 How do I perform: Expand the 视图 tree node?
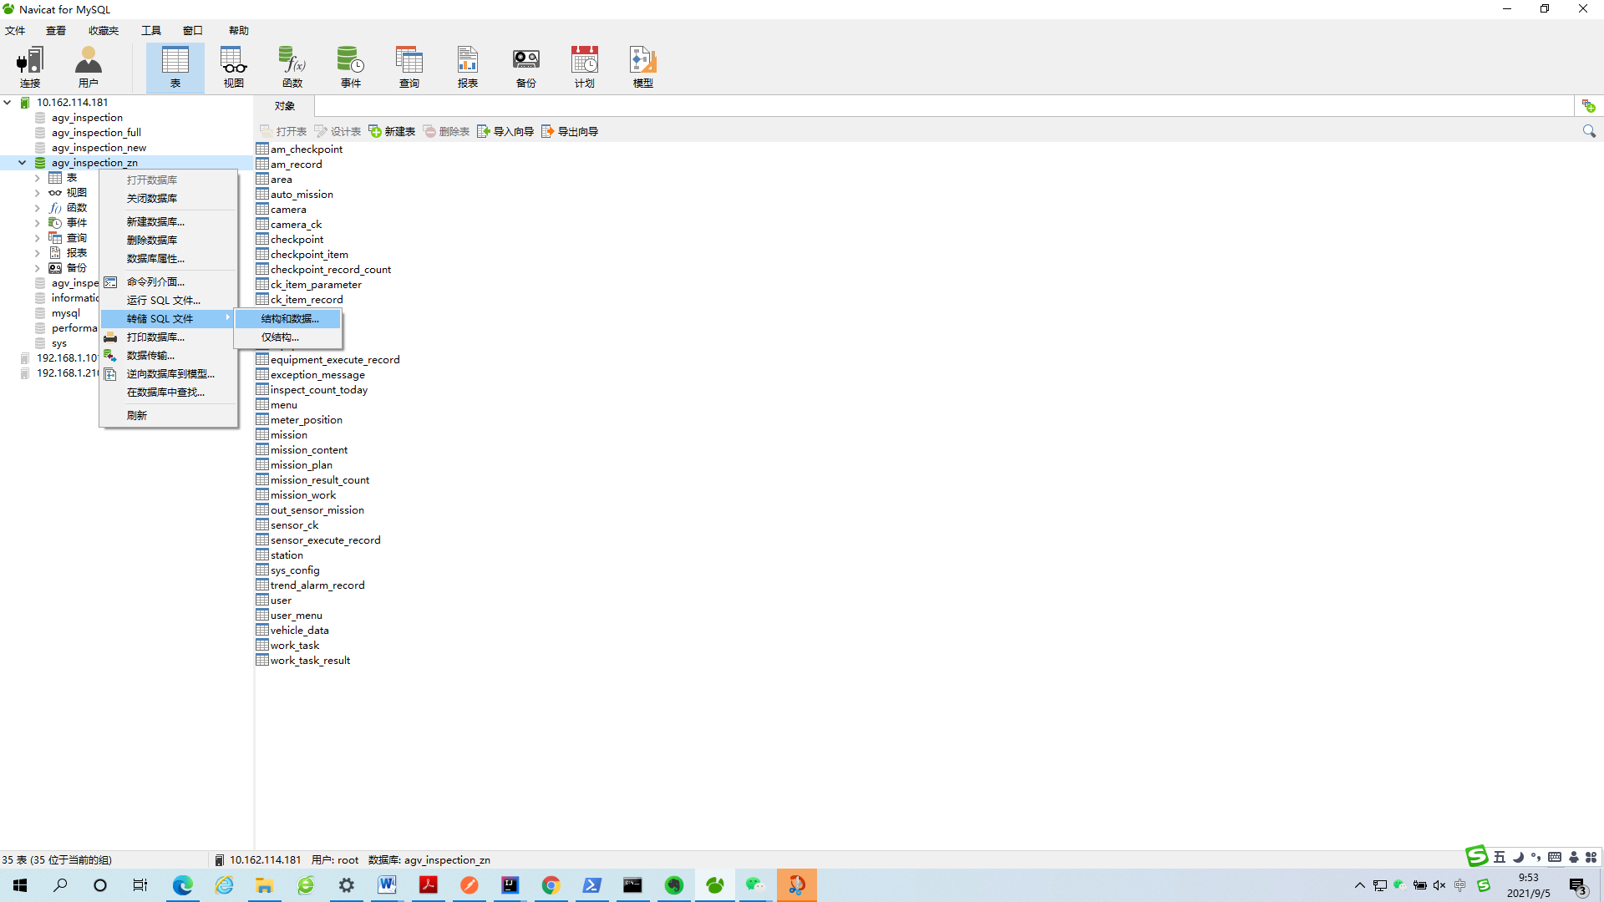coord(38,193)
